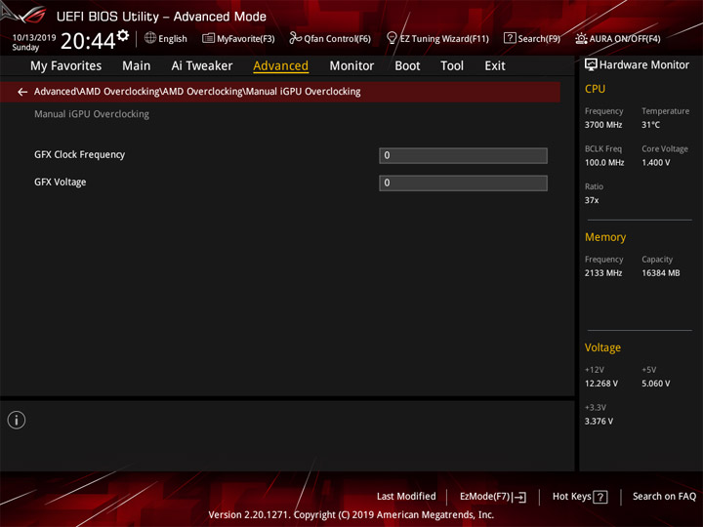Click the Ratio value 37x
The image size is (703, 527).
pos(592,200)
